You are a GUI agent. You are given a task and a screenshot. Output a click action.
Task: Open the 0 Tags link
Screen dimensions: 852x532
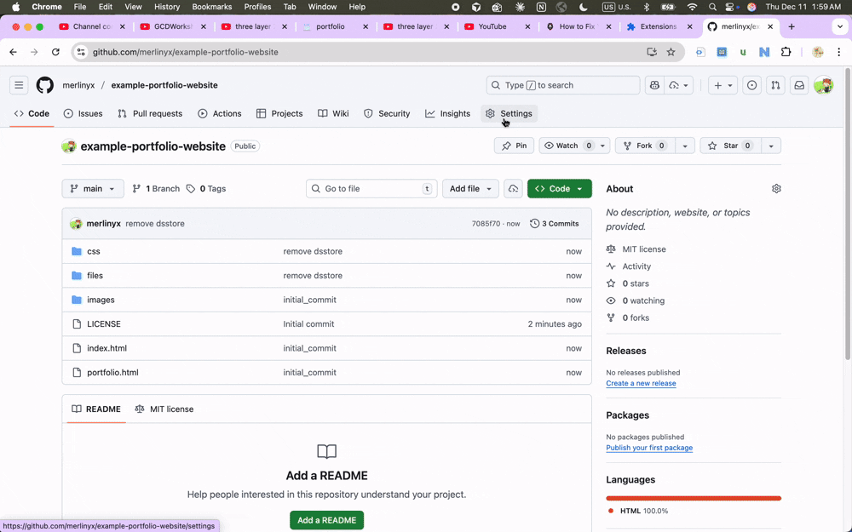(206, 189)
